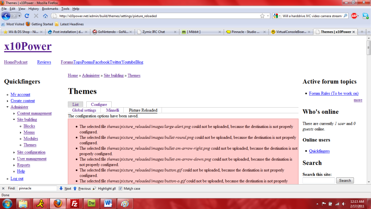Open the AIM running man taskbar icon
Image resolution: width=371 pixels, height=209 pixels.
(x=40, y=204)
